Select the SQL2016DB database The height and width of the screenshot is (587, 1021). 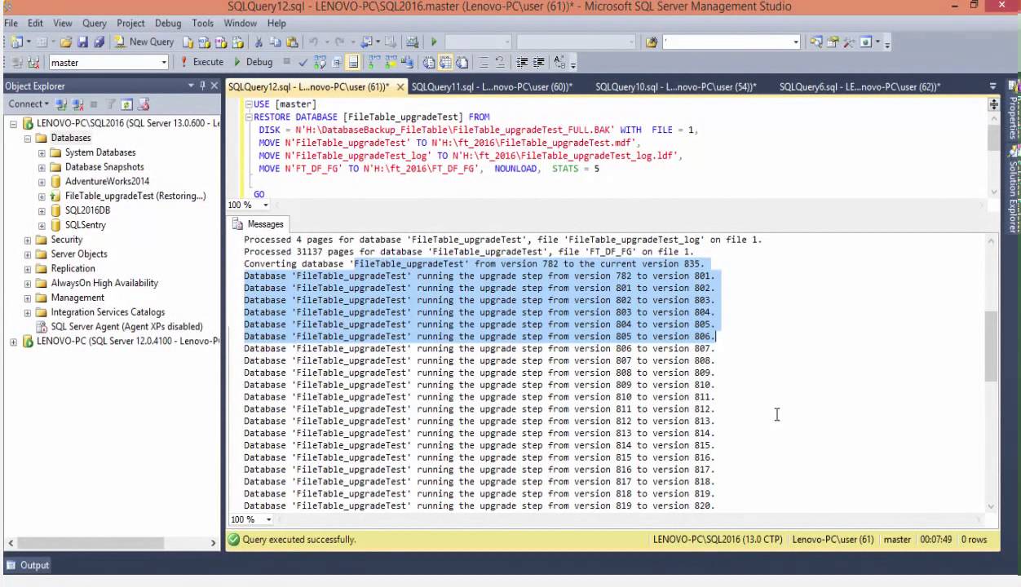(x=87, y=210)
